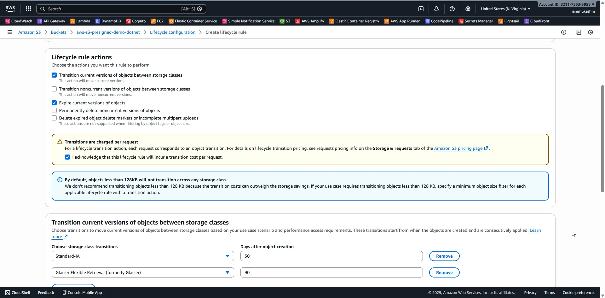Edit the 90 days after creation field
This screenshot has width=605, height=298.
coord(331,272)
